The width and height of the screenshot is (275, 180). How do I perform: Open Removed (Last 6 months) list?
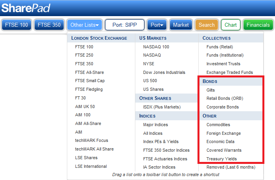coord(231,167)
